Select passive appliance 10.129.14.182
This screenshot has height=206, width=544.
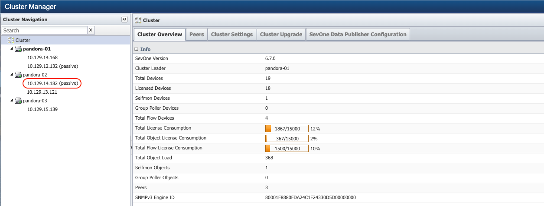point(52,83)
